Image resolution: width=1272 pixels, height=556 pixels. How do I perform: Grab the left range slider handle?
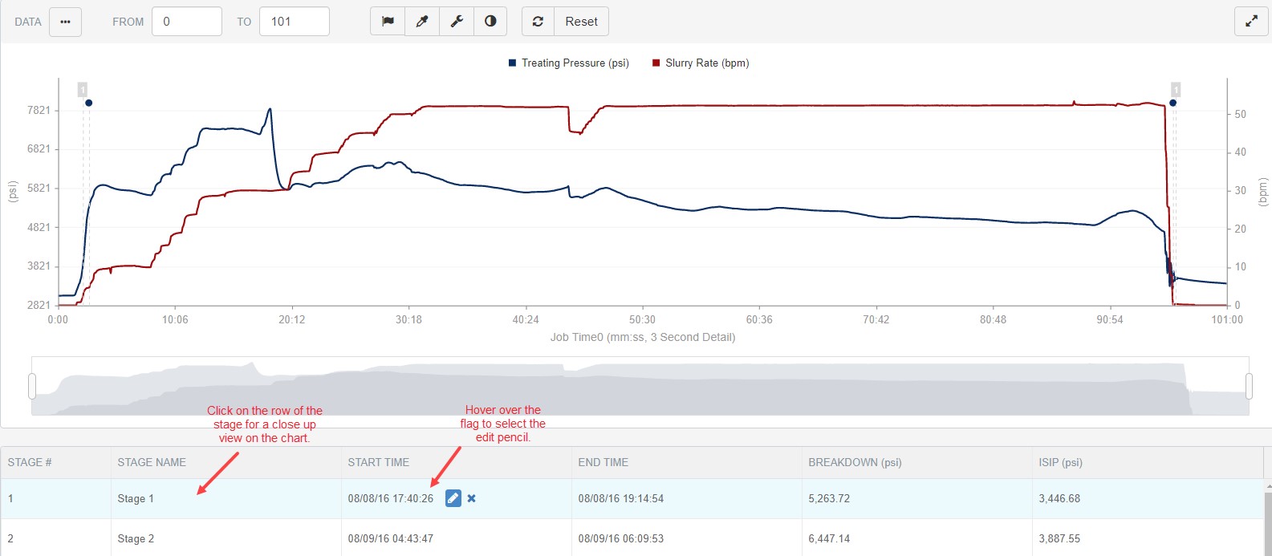(x=32, y=386)
